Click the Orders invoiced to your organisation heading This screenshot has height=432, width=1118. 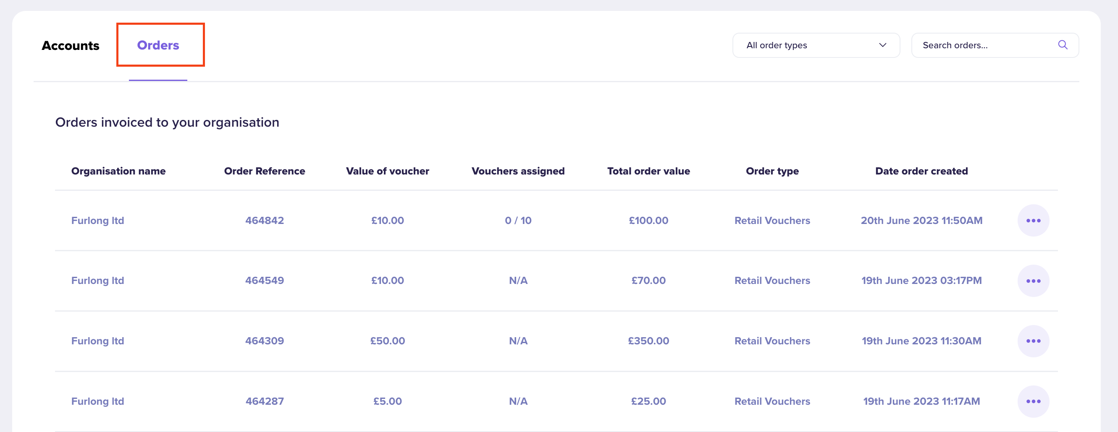167,122
